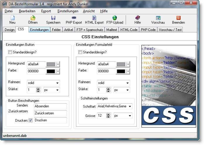Image resolution: width=204 pixels, height=145 pixels.
Task: Click the button Hintergrund gray color swatch
Action: (x=51, y=64)
